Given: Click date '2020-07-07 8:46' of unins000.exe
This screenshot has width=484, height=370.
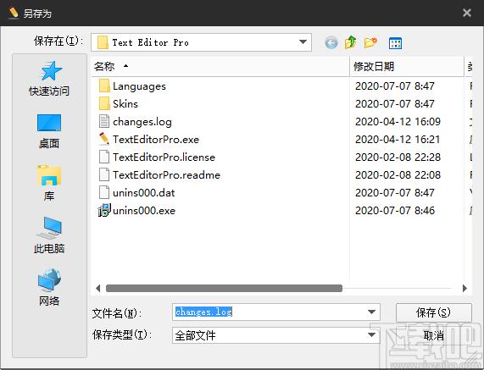Looking at the screenshot, I should [395, 211].
